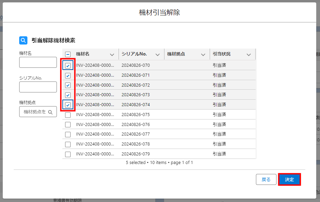This screenshot has height=202, width=320.
Task: Uncheck the row with serial 20240826-072
Action: click(68, 85)
